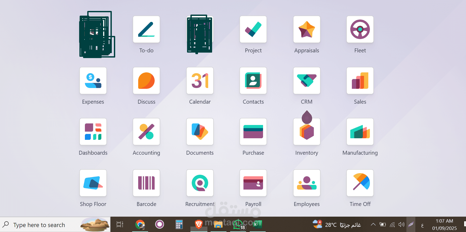Open the Payroll app
This screenshot has height=232, width=466.
[x=253, y=183]
